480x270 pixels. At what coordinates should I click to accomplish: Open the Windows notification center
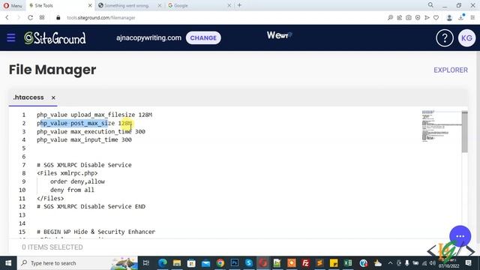click(468, 263)
